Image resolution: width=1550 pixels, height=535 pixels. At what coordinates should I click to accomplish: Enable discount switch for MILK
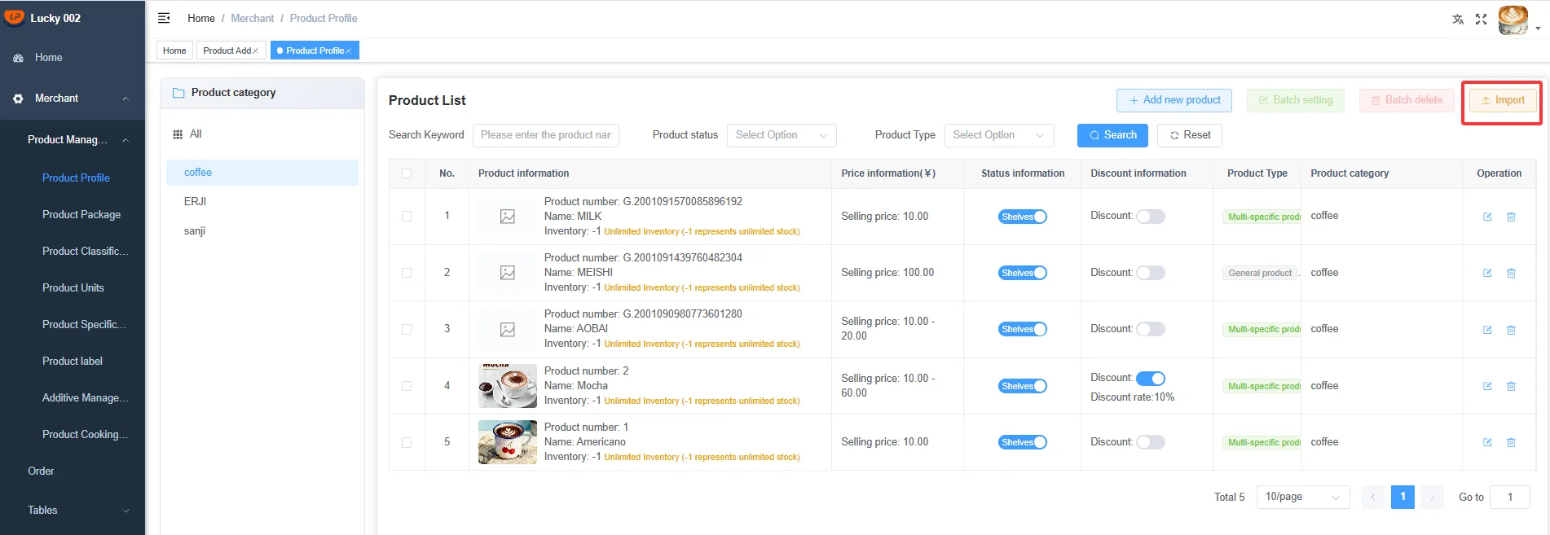coord(1151,217)
